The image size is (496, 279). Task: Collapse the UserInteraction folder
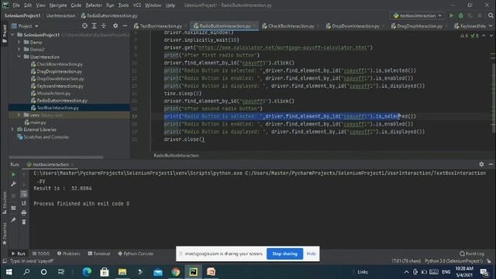point(19,57)
